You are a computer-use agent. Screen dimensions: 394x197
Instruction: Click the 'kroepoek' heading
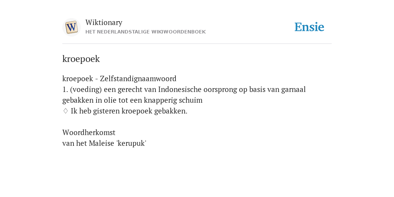pos(81,59)
